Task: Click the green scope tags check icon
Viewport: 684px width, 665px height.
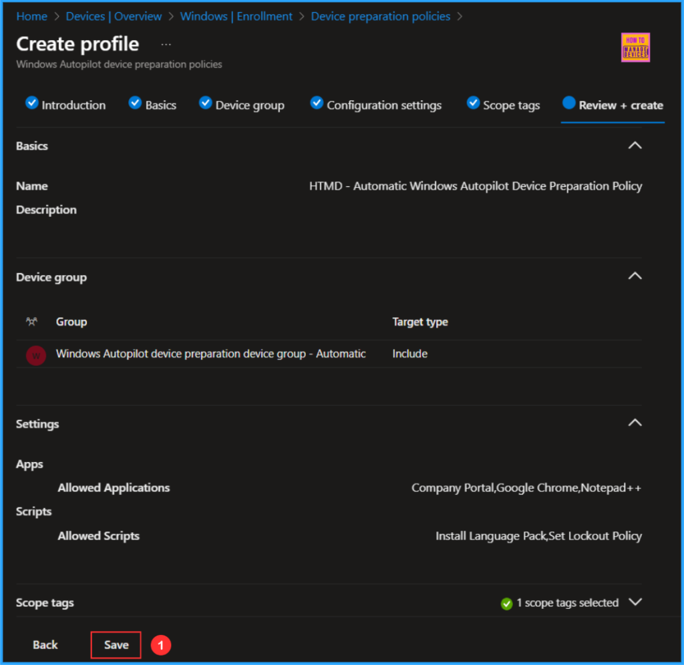Action: tap(506, 604)
